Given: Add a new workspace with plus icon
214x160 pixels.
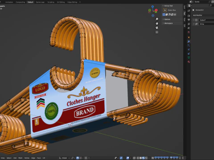Looking at the screenshot, I should (x=80, y=2).
